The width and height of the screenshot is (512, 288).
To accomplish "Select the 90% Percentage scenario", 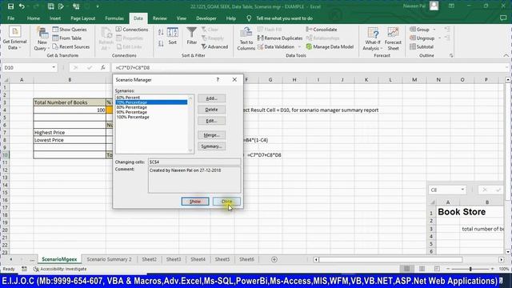I will pos(151,112).
